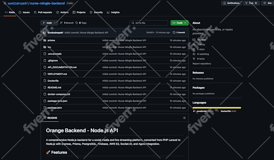This screenshot has width=274, height=160.
Task: Select Dockerfile in the languages list
Action: point(227,111)
